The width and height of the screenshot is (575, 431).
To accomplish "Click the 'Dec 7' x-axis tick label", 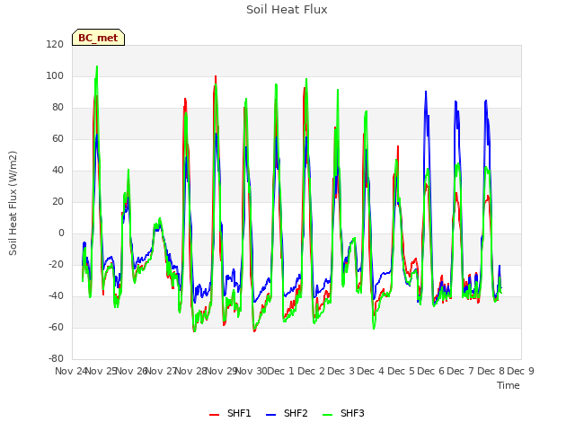I will coord(461,371).
